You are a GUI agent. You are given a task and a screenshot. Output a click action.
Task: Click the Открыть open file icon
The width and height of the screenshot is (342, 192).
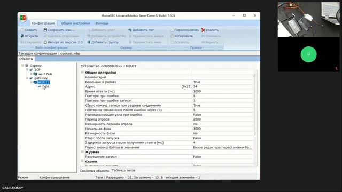(22, 36)
